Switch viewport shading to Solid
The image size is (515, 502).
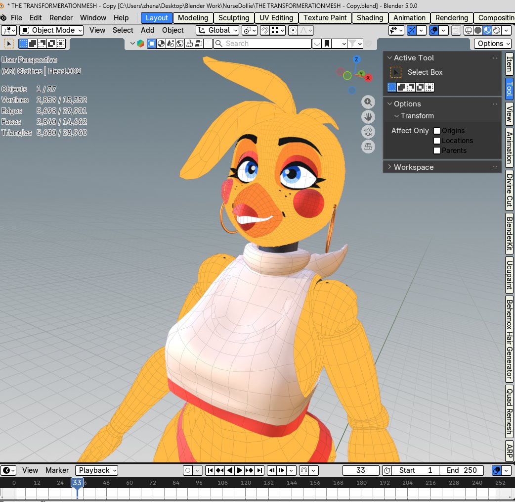coord(478,30)
